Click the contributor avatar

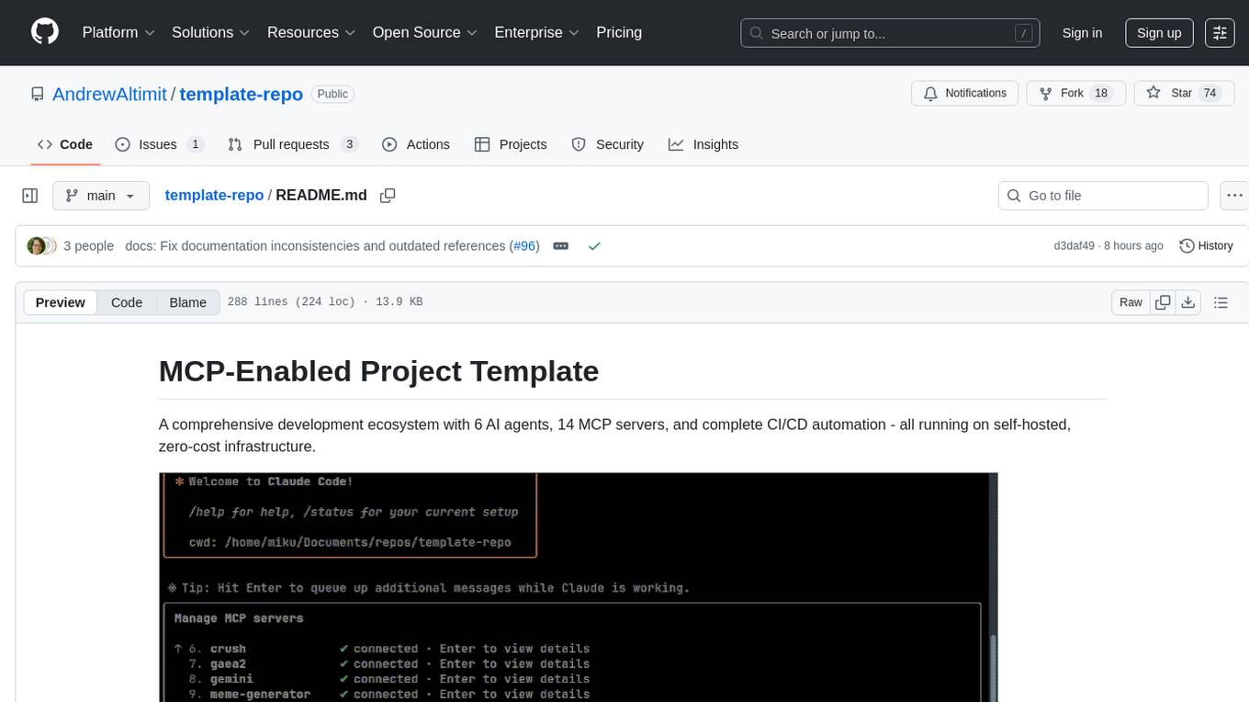pos(37,246)
